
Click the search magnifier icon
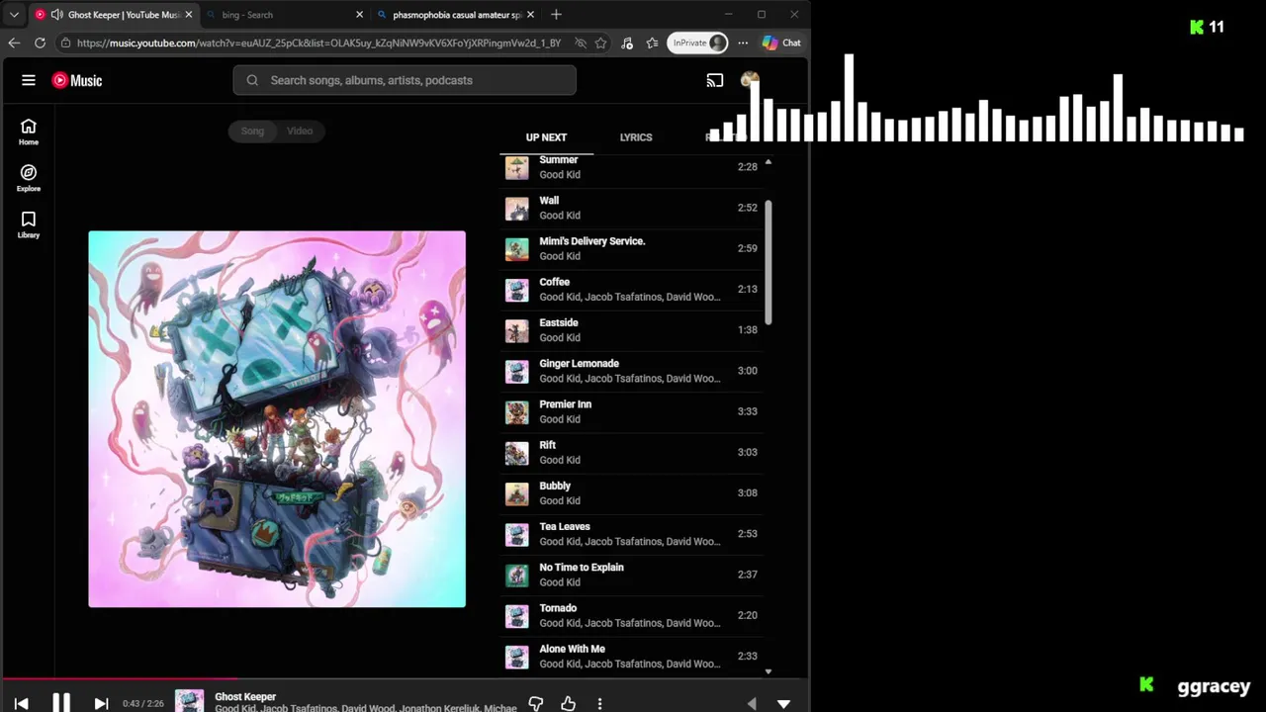point(252,80)
